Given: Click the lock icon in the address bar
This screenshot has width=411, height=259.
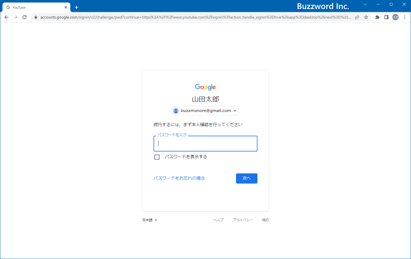Looking at the screenshot, I should tap(36, 17).
